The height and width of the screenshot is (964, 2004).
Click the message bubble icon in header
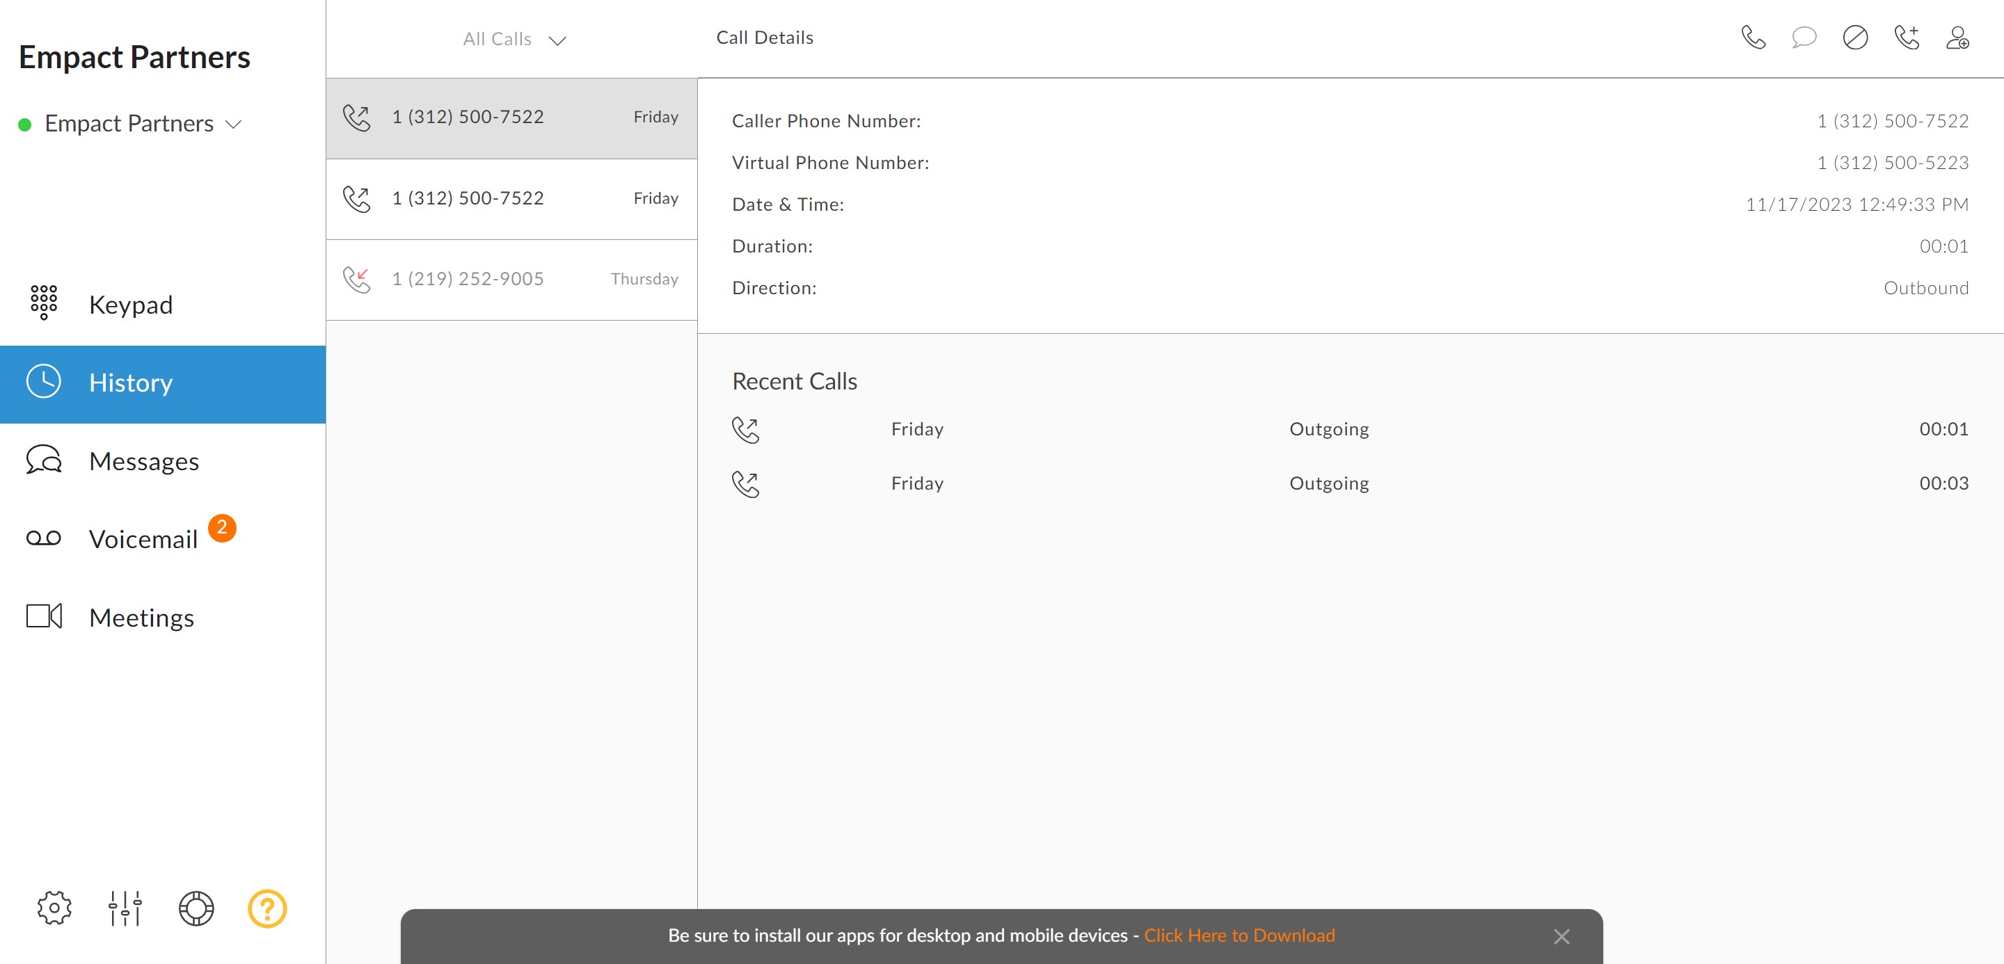click(1804, 38)
